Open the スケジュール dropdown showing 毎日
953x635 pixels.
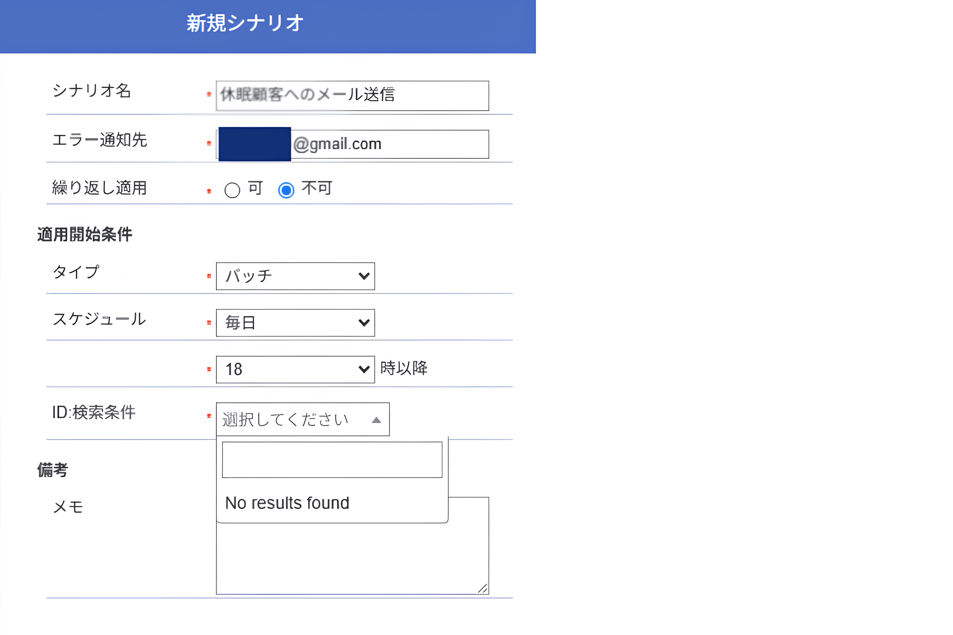[x=295, y=323]
